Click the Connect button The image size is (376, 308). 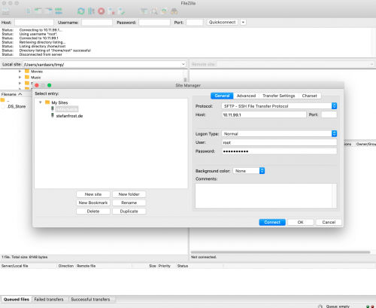pos(272,222)
